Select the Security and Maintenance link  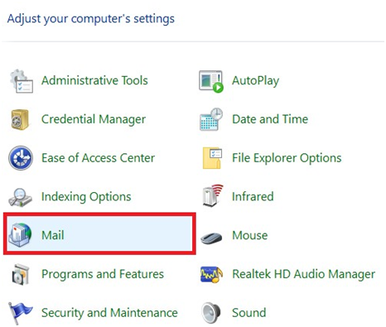tap(109, 313)
